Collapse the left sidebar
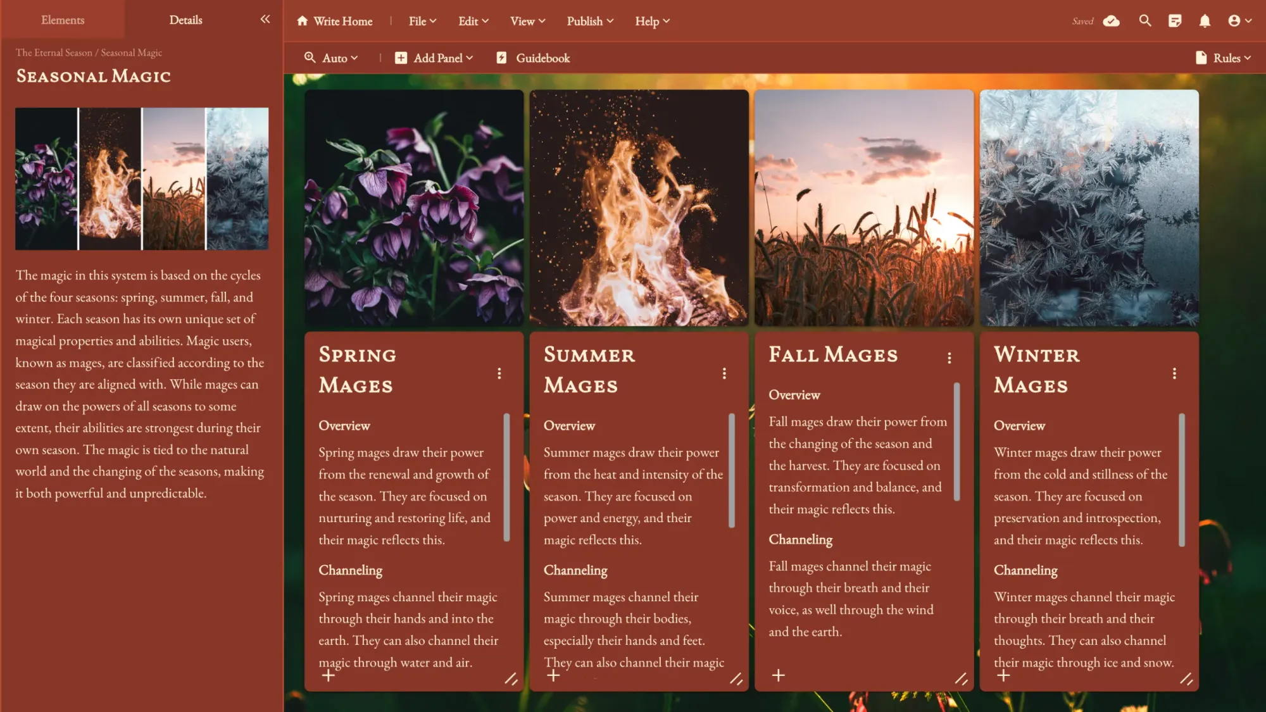Image resolution: width=1266 pixels, height=712 pixels. click(265, 19)
